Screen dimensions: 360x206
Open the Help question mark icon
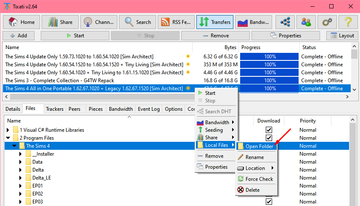348,22
